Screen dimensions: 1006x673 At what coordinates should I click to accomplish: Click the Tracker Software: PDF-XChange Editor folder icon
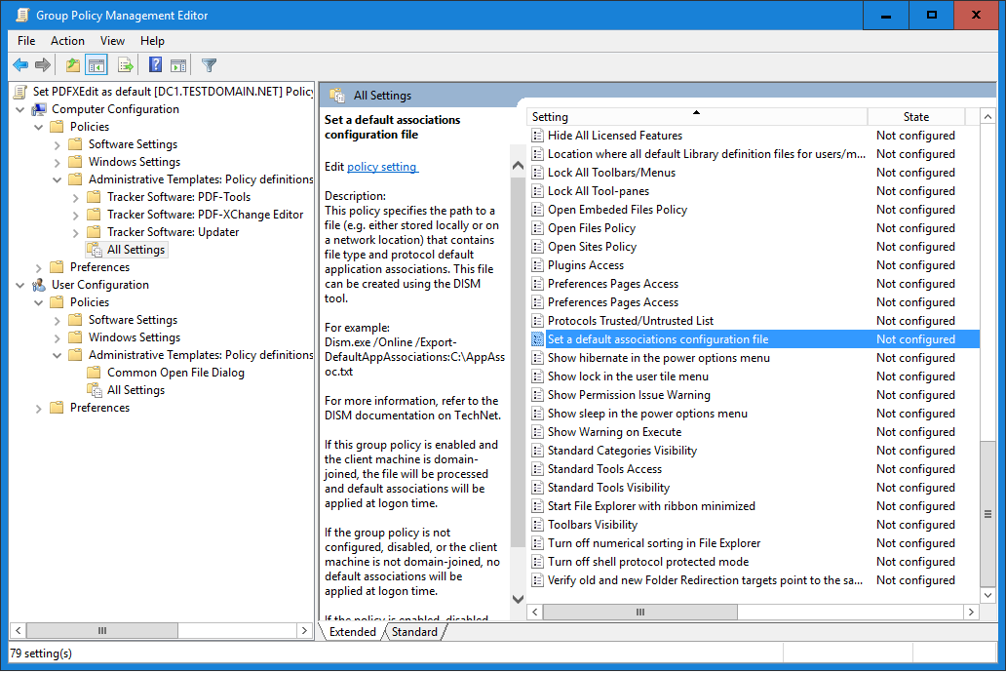tap(94, 214)
